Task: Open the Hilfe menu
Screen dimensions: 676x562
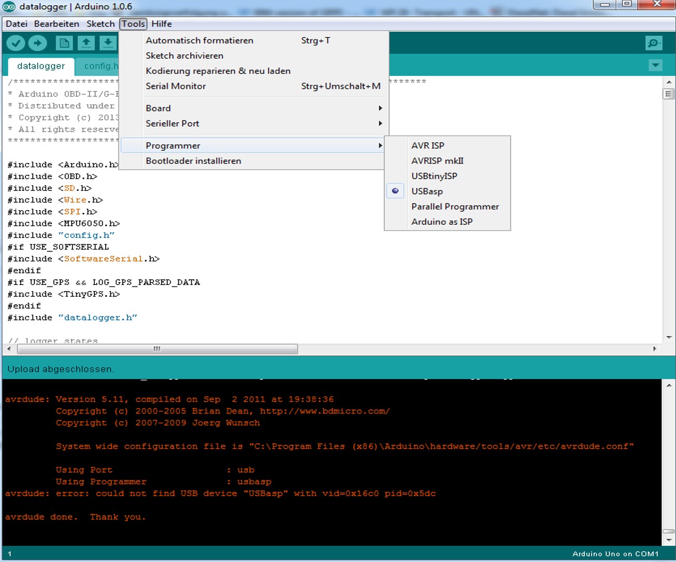Action: pos(162,24)
